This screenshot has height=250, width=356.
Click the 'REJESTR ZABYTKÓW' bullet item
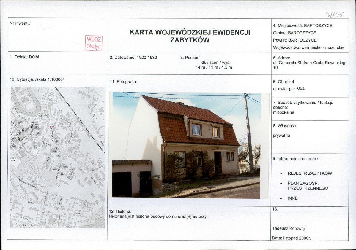[x=310, y=173]
